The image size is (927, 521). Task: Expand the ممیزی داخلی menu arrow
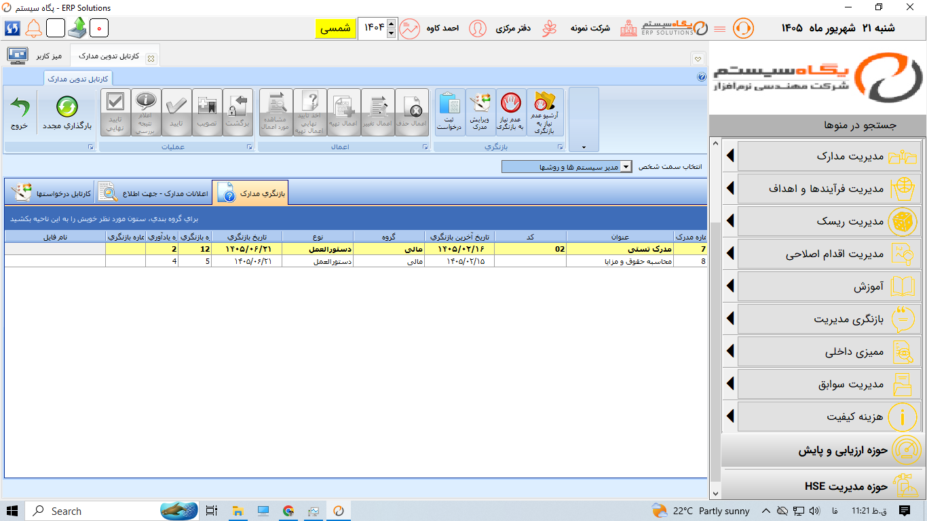coord(730,351)
